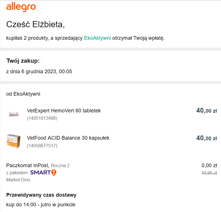The width and height of the screenshot is (221, 212).
Task: Open the EkoAktywni seller link
Action: click(x=97, y=38)
